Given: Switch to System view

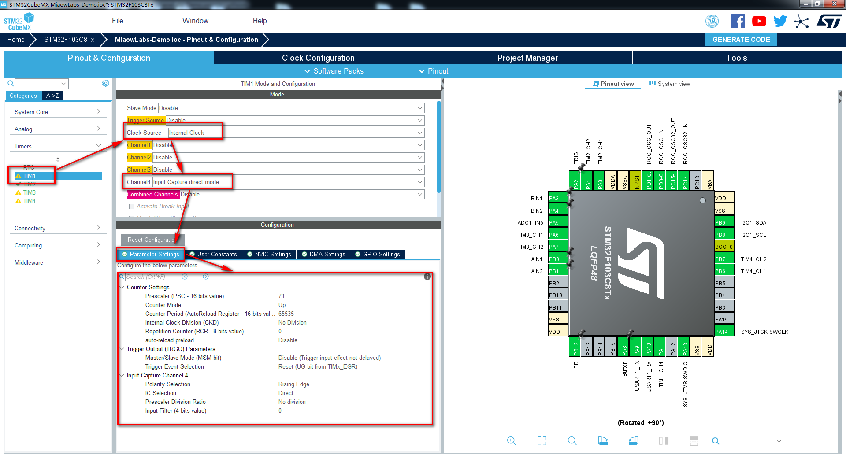Looking at the screenshot, I should 670,84.
